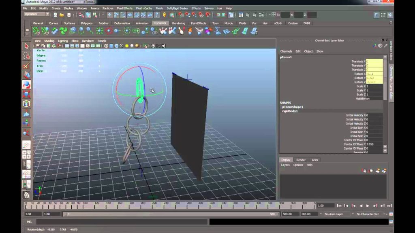The width and height of the screenshot is (415, 233).
Task: Enable wireframe shading cube in viewport toolbar
Action: click(x=106, y=46)
